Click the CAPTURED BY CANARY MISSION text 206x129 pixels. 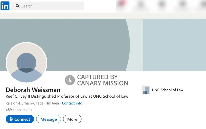pos(102,80)
